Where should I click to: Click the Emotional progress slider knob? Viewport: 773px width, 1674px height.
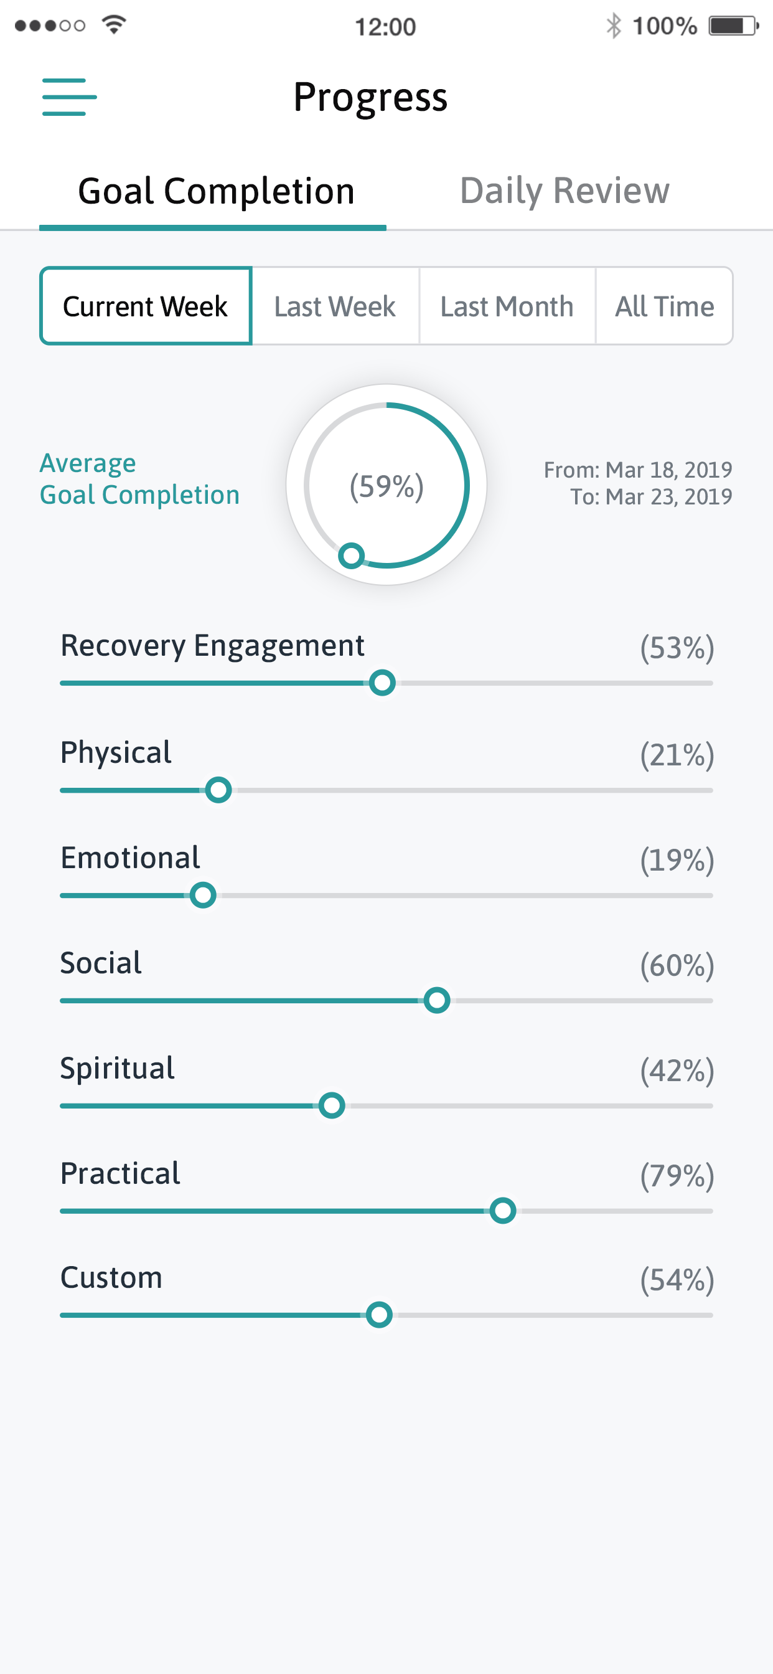[x=203, y=896]
